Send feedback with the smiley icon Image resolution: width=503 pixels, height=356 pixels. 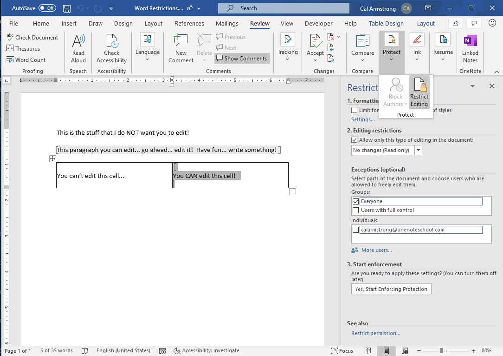[492, 23]
